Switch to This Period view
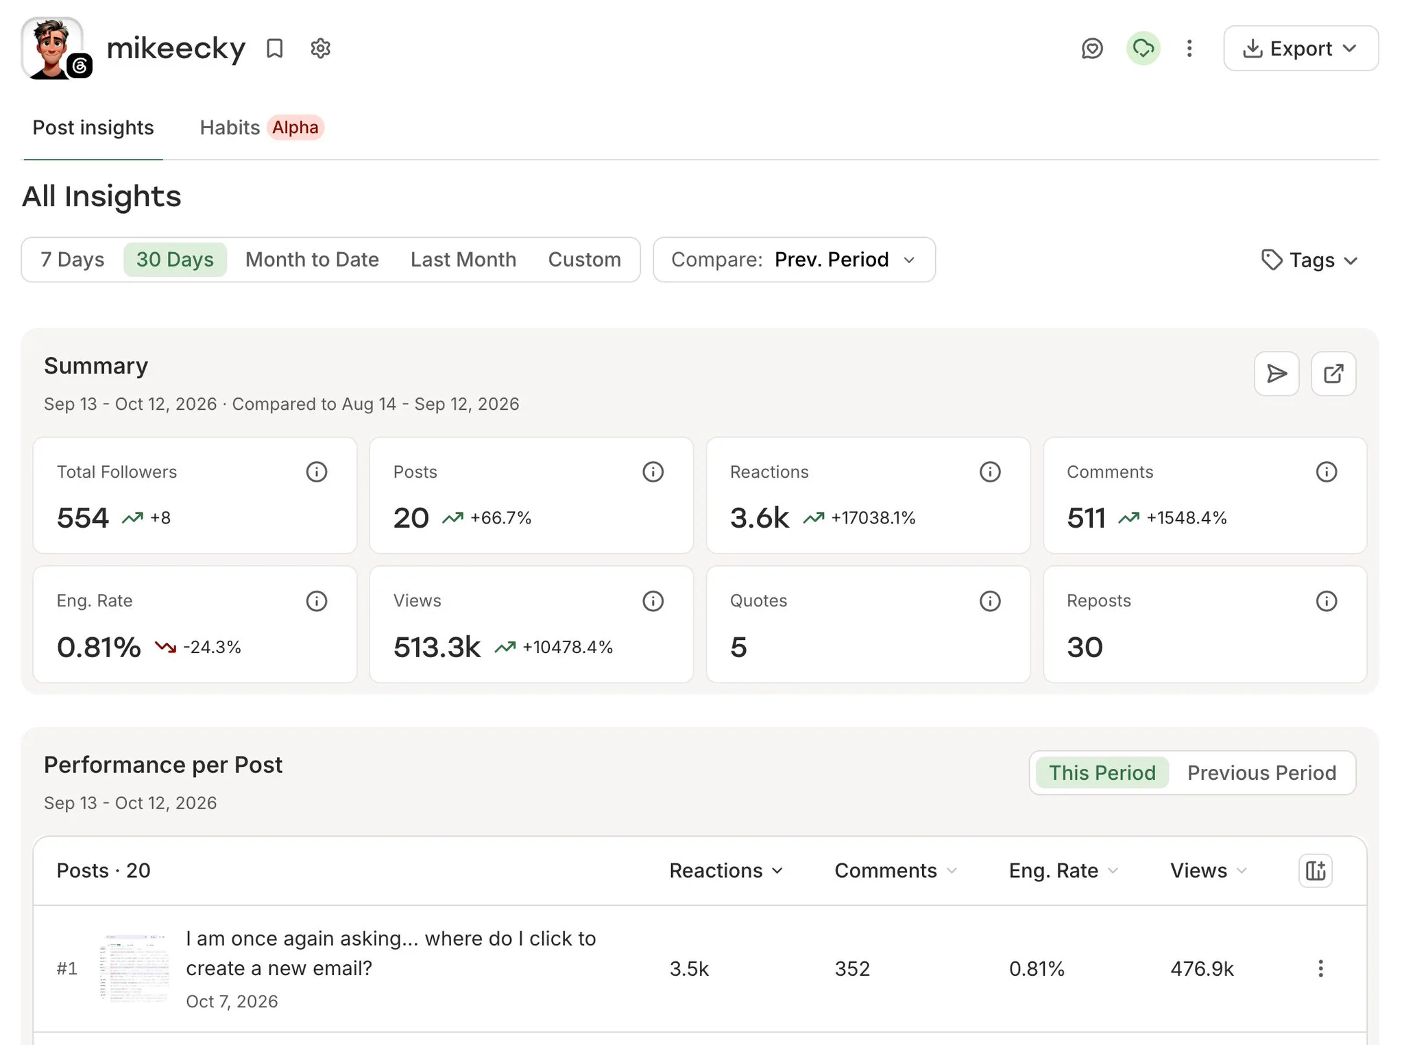 1102,773
